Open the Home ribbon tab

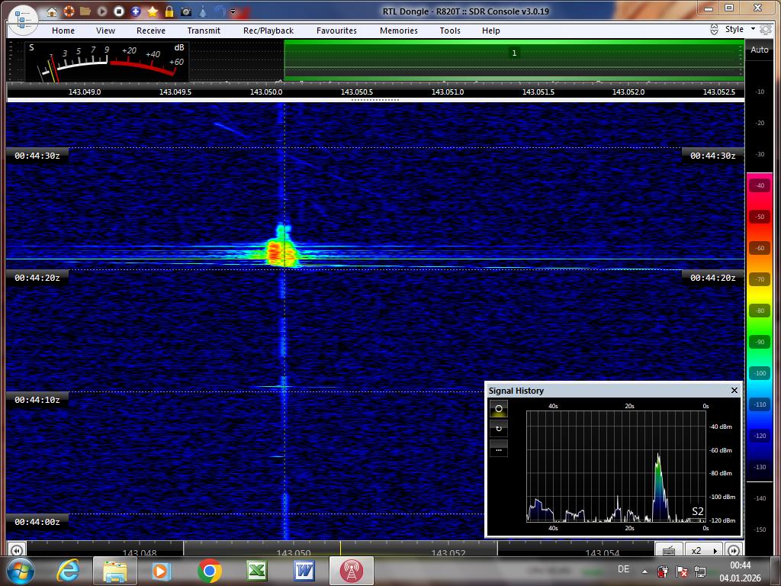pyautogui.click(x=63, y=31)
